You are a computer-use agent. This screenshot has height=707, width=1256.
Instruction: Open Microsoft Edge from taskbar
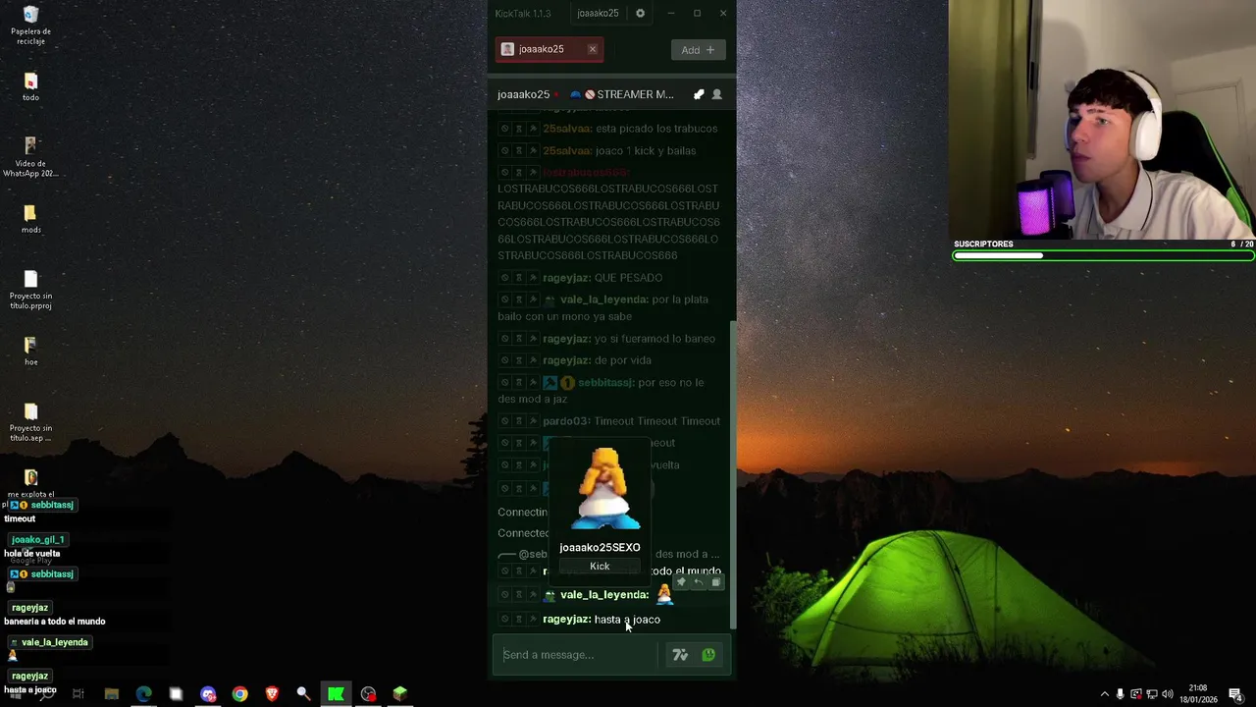pos(144,694)
